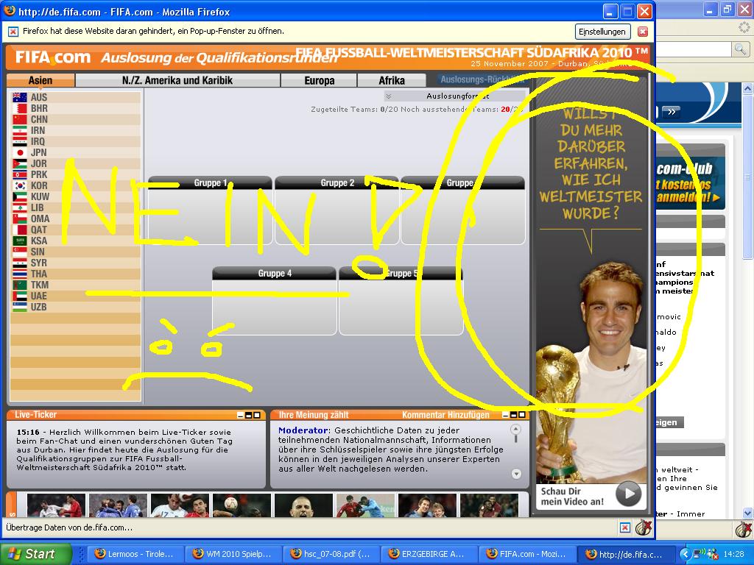Click popup-blocked icon in status bar

(x=624, y=527)
